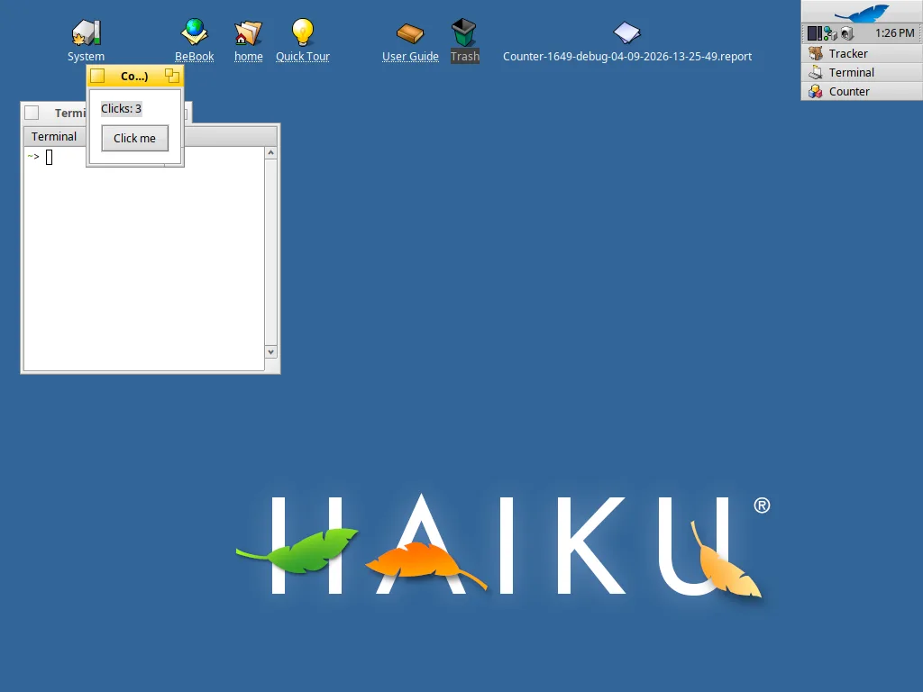Close the Counter window via yellow tab box

[x=97, y=76]
